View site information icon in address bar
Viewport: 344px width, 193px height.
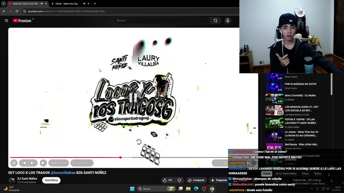24,11
